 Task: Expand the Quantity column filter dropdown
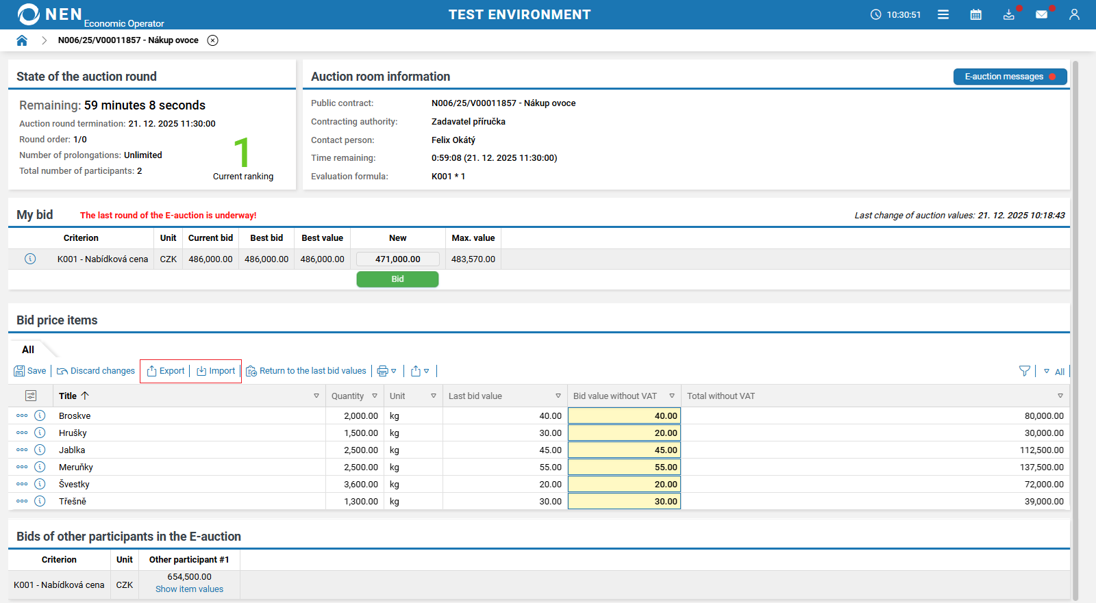coord(375,396)
